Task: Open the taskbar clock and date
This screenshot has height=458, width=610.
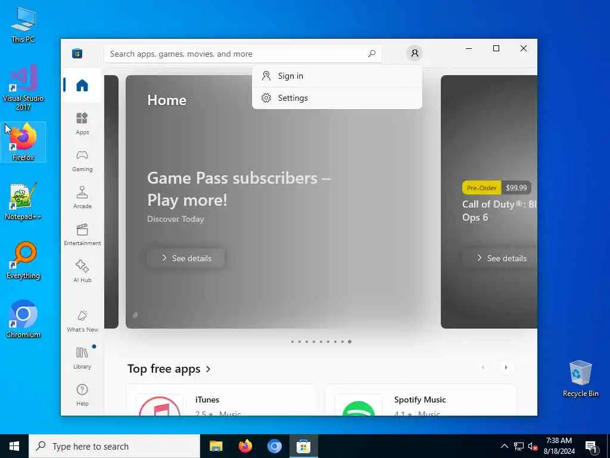Action: click(x=559, y=446)
